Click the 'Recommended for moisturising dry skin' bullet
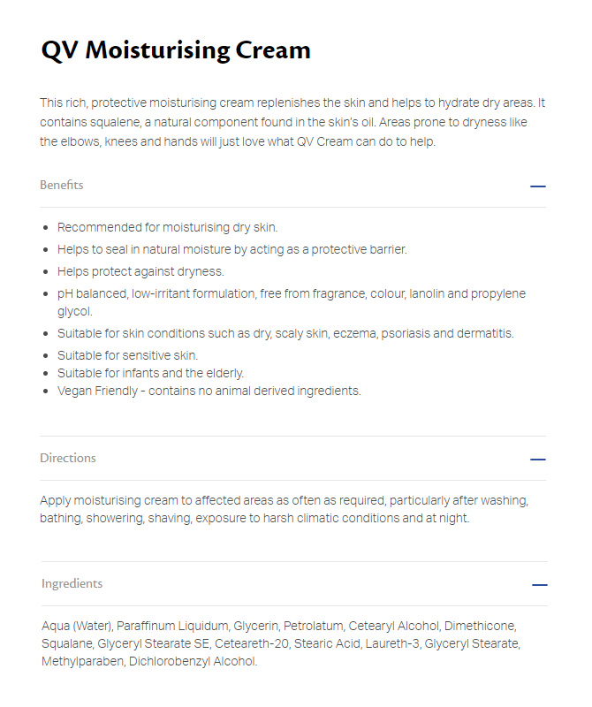This screenshot has height=707, width=592. coord(168,227)
